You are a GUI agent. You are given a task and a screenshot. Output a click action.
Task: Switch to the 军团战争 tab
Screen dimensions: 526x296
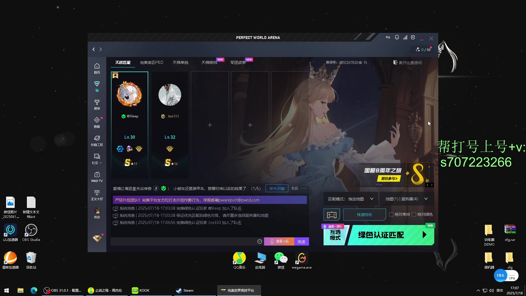[x=238, y=63]
